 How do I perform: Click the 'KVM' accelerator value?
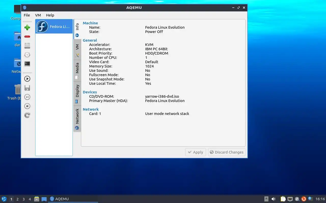click(x=149, y=45)
